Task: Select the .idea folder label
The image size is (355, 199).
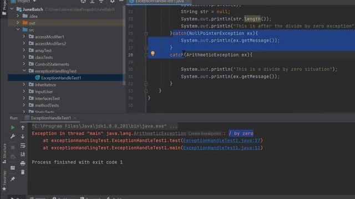Action: coord(33,16)
